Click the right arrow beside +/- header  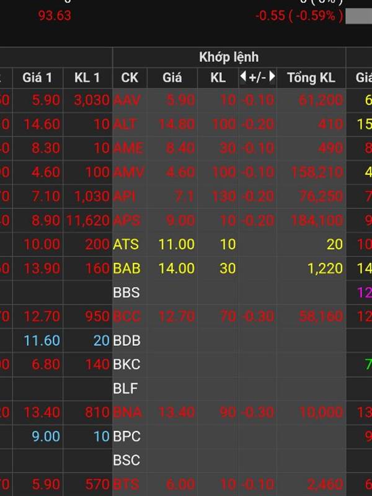(272, 76)
